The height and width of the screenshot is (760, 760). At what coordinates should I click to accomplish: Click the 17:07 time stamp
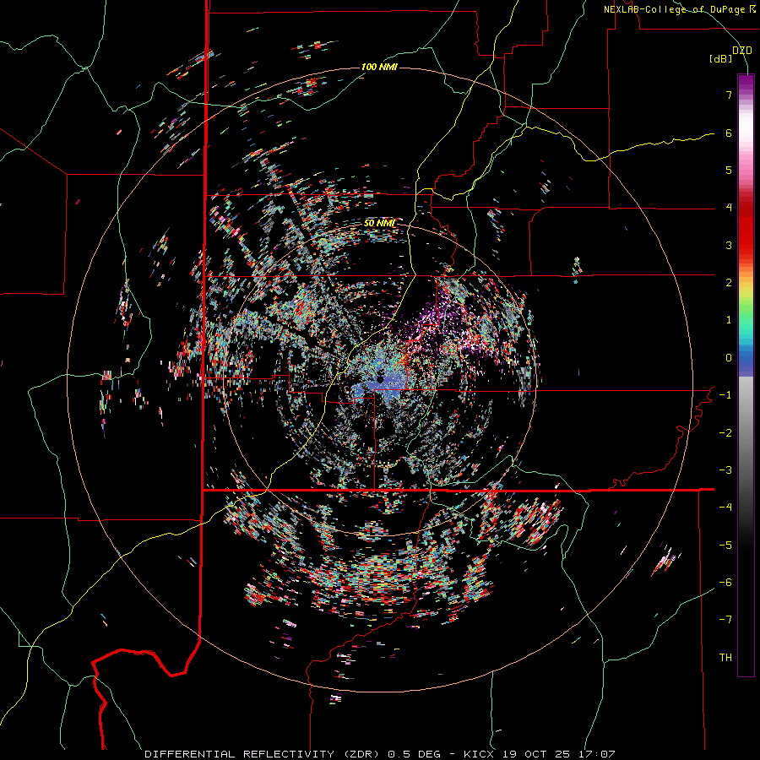tap(597, 754)
